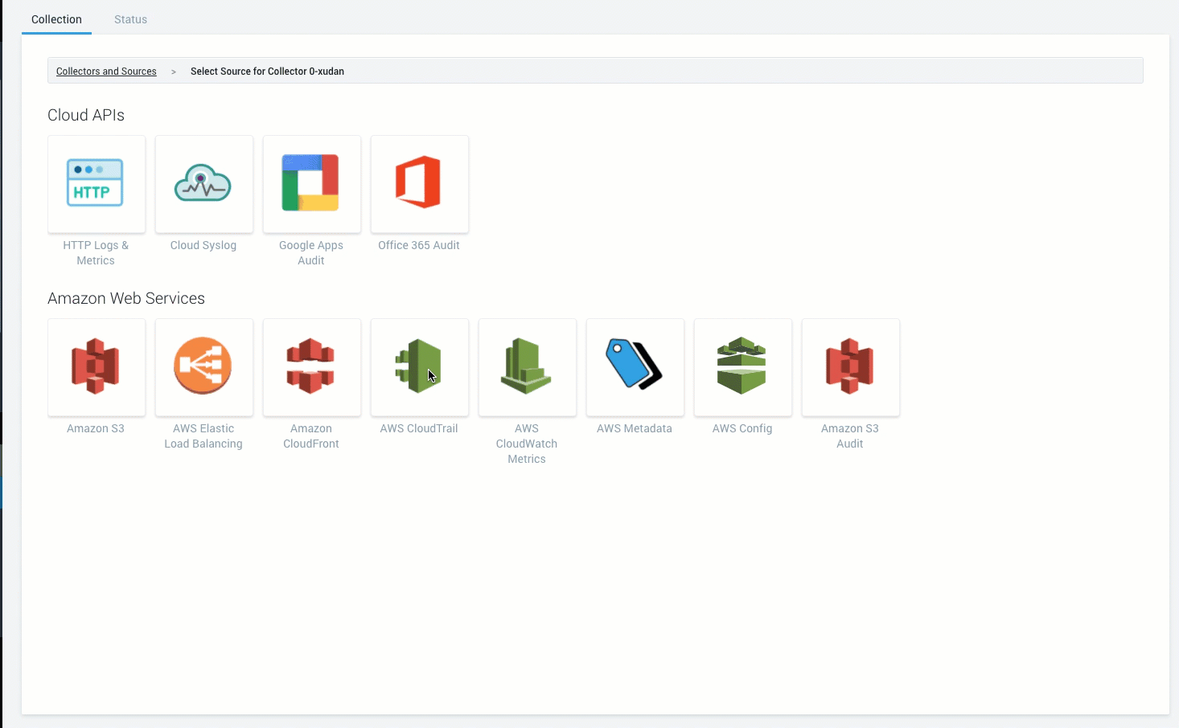The image size is (1179, 728).
Task: Click the AWS CloudTrail source icon
Action: [419, 367]
